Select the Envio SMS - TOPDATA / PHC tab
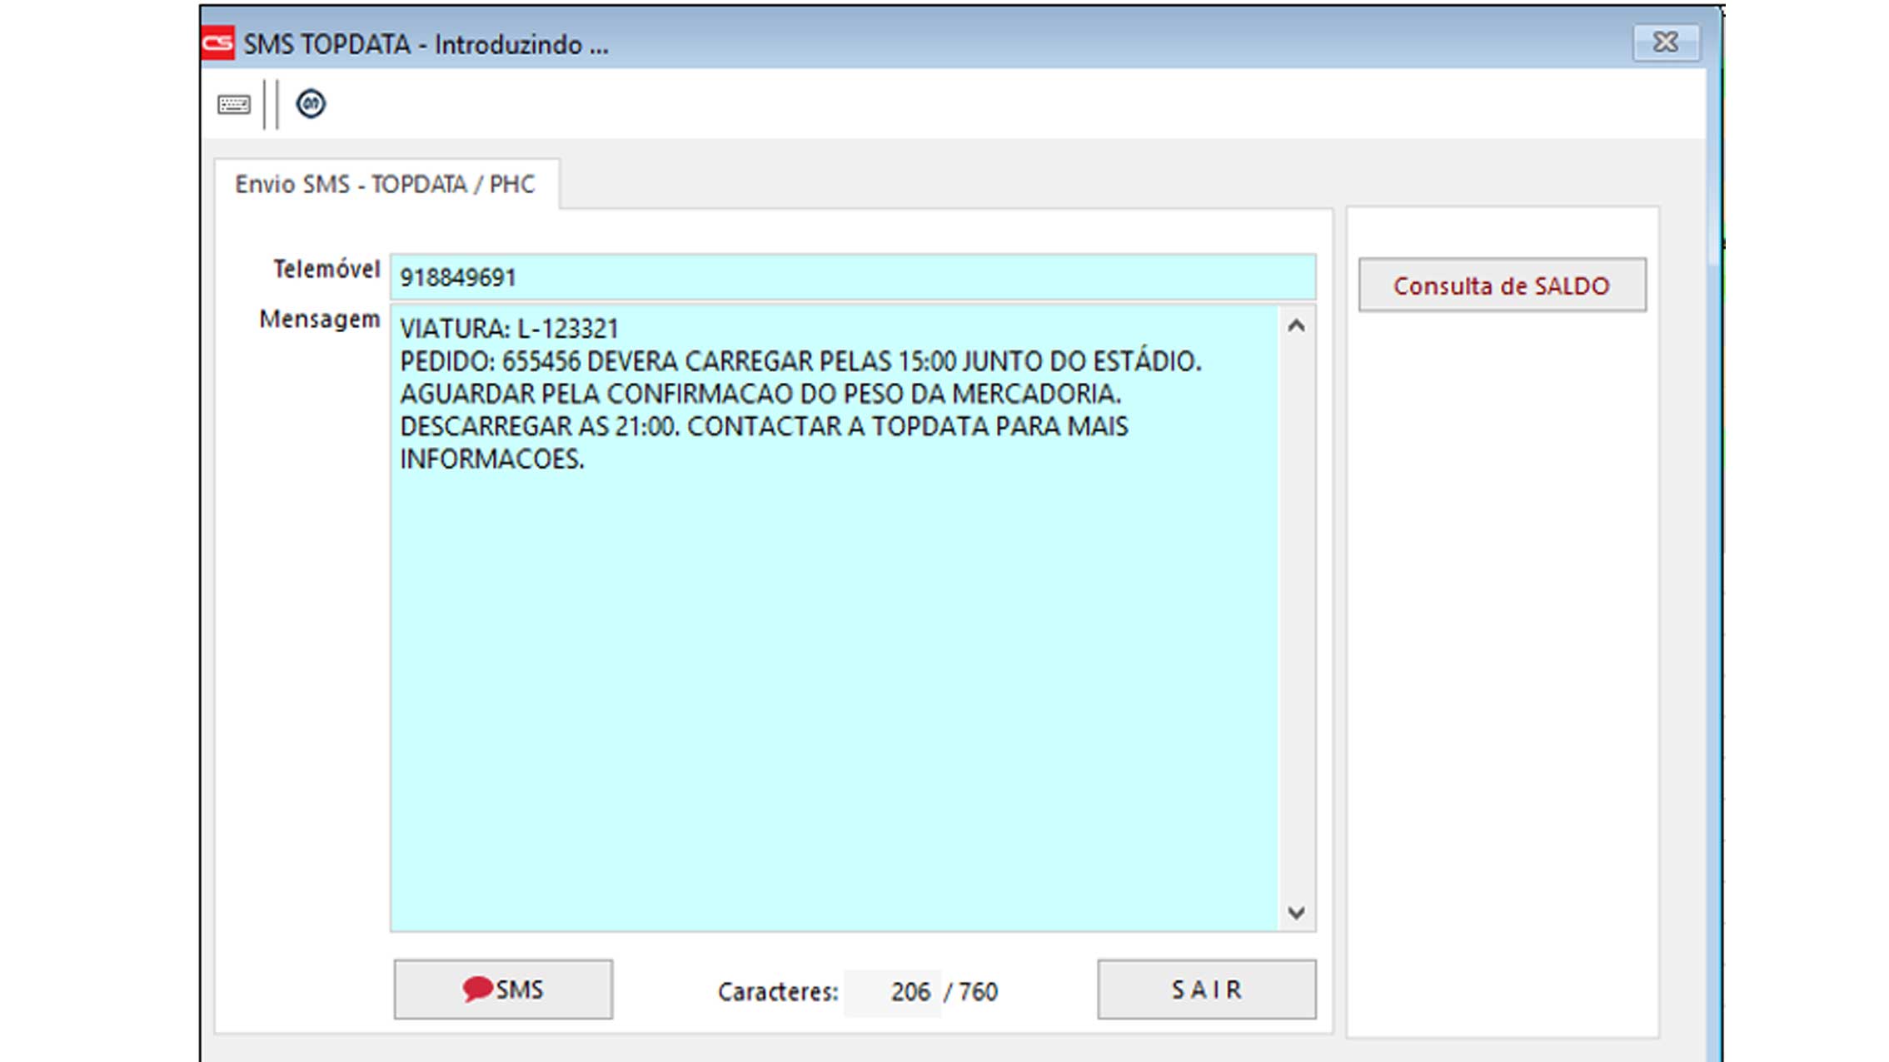The image size is (1889, 1062). click(x=386, y=184)
